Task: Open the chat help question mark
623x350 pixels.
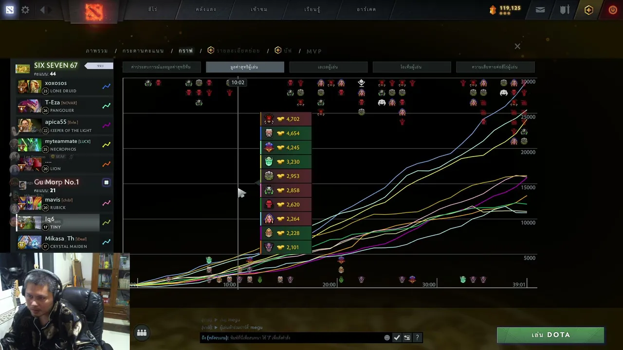Action: (x=417, y=337)
